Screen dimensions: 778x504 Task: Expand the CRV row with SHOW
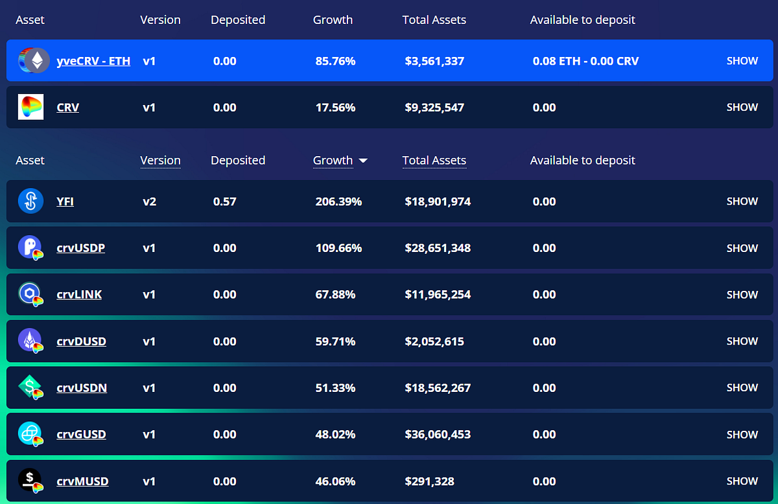click(x=742, y=108)
